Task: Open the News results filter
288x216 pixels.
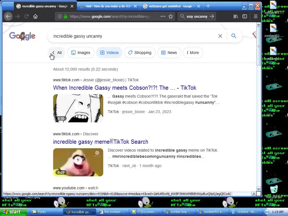Action: pos(169,53)
